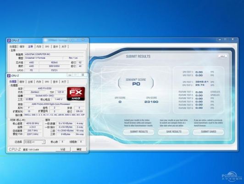Viewport: 244px width, 184px height.
Task: Click Socket AM3+ (942) package value
Action: tap(44, 96)
